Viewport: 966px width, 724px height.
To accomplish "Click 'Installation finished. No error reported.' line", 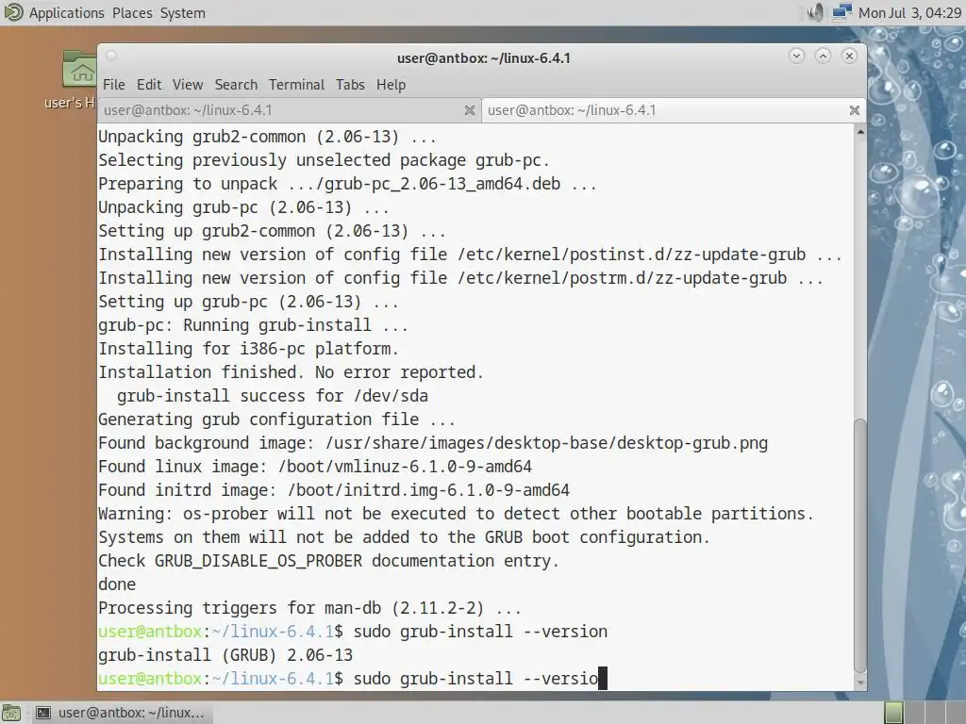I will click(291, 372).
